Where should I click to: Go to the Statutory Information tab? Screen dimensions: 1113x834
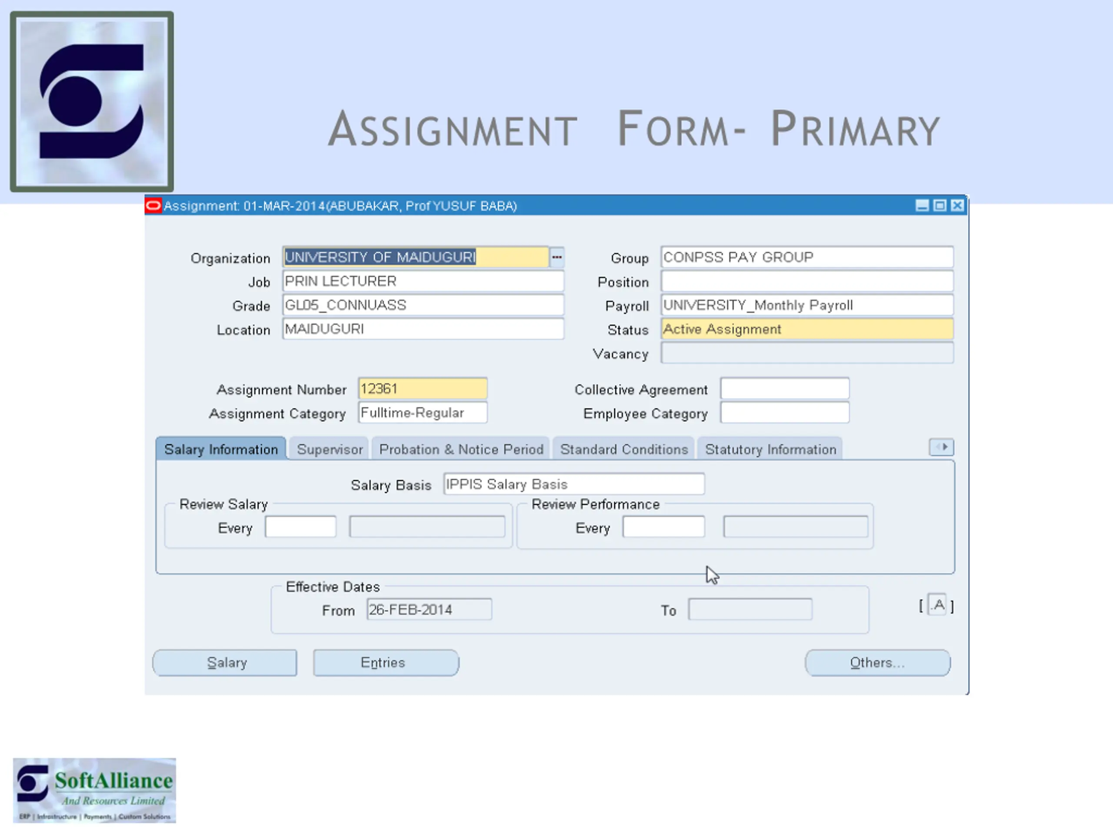coord(770,449)
